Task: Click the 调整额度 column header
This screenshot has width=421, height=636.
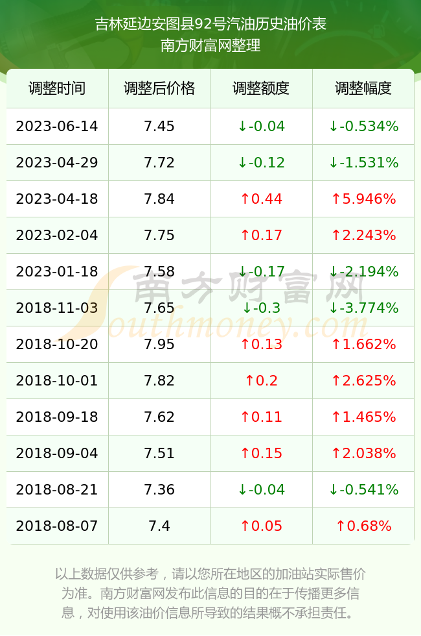Action: [261, 88]
